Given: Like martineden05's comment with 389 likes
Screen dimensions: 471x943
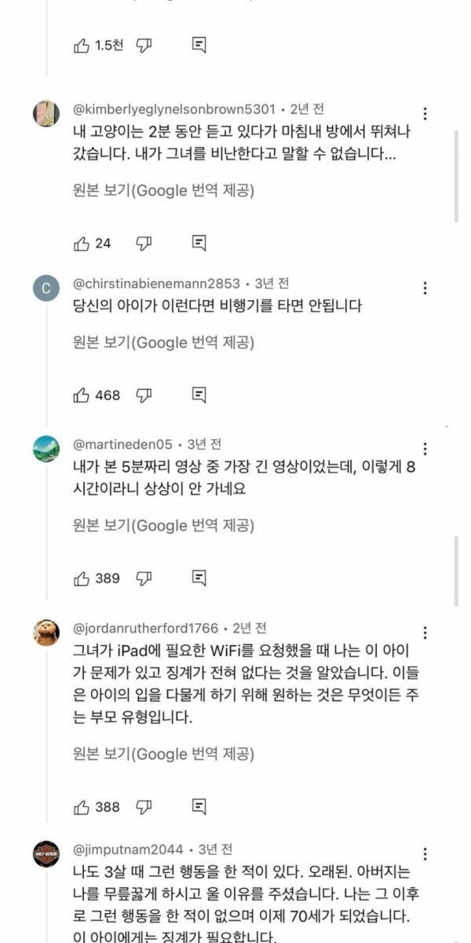Looking at the screenshot, I should [82, 578].
